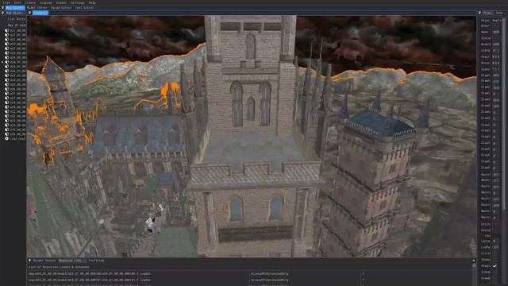
Task: Open the Resource List tab
Action: pyautogui.click(x=71, y=261)
